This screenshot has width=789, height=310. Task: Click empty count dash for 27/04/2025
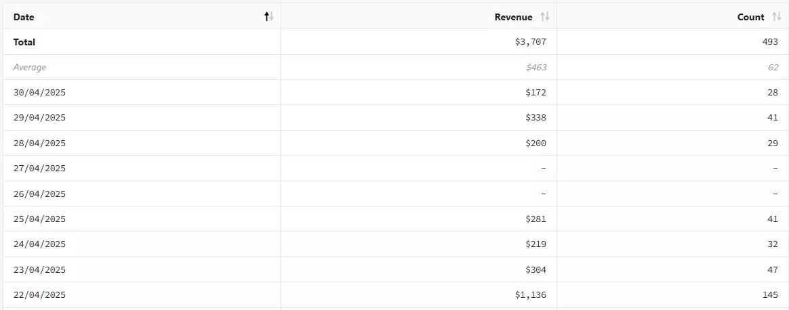tap(776, 169)
